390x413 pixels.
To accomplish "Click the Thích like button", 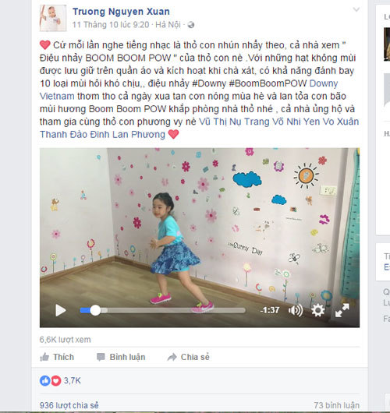I will coord(57,357).
